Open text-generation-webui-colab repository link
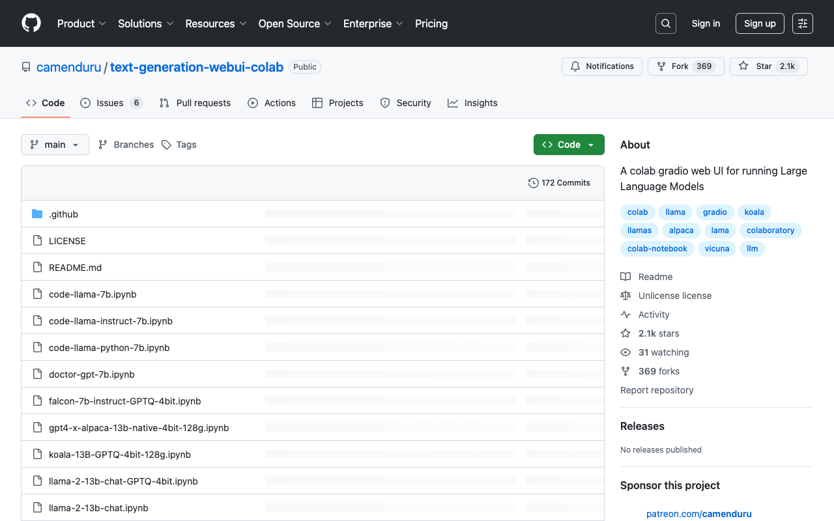The width and height of the screenshot is (834, 521). point(197,67)
